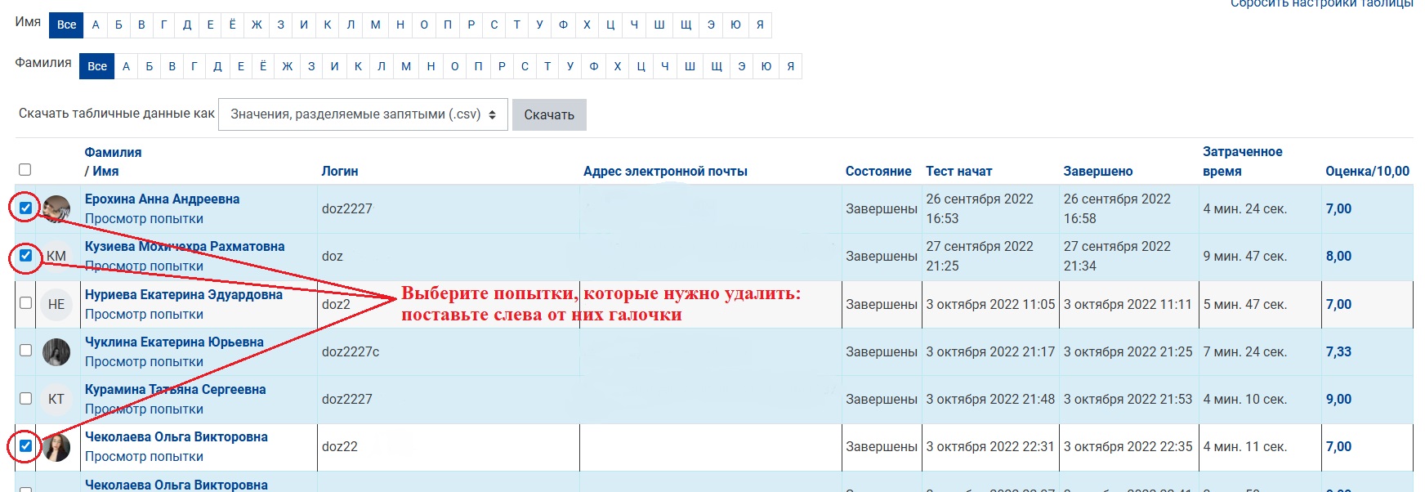The width and height of the screenshot is (1425, 492).
Task: Select login text doz2227c
Action: pos(351,351)
